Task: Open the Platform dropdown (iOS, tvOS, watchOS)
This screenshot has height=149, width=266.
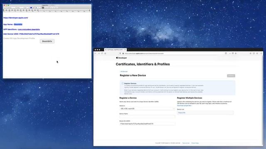Action: pyautogui.click(x=147, y=108)
